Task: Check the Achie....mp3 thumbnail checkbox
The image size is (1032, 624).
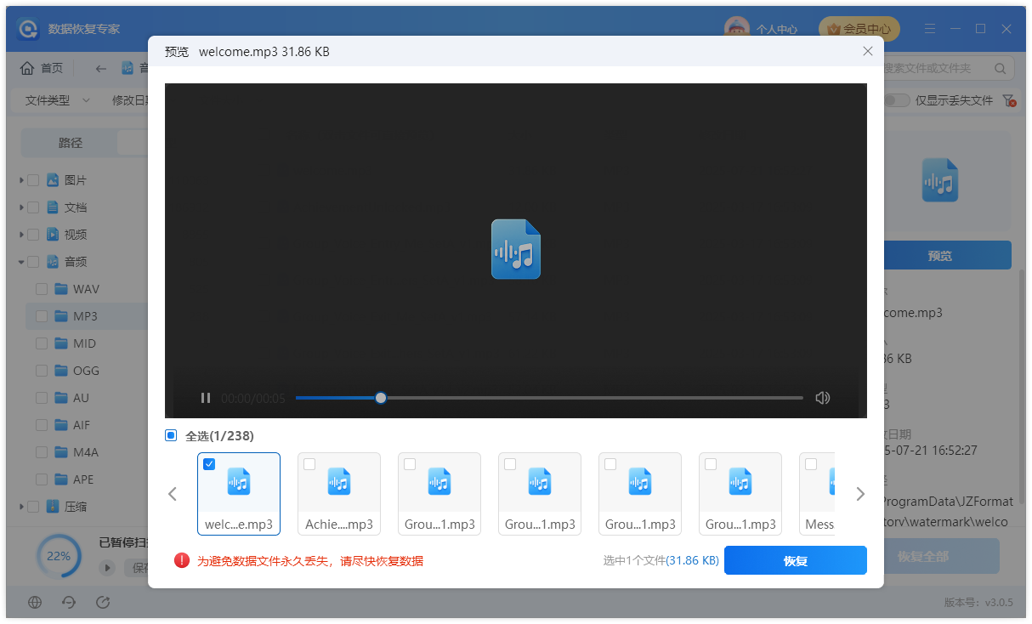Action: click(309, 464)
